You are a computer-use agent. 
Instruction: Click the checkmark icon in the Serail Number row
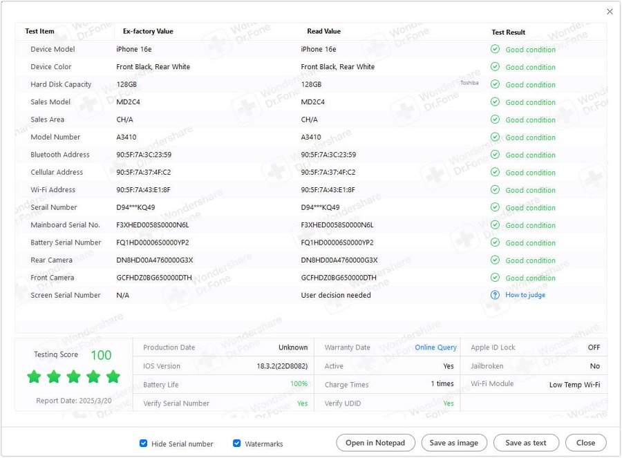coord(495,207)
